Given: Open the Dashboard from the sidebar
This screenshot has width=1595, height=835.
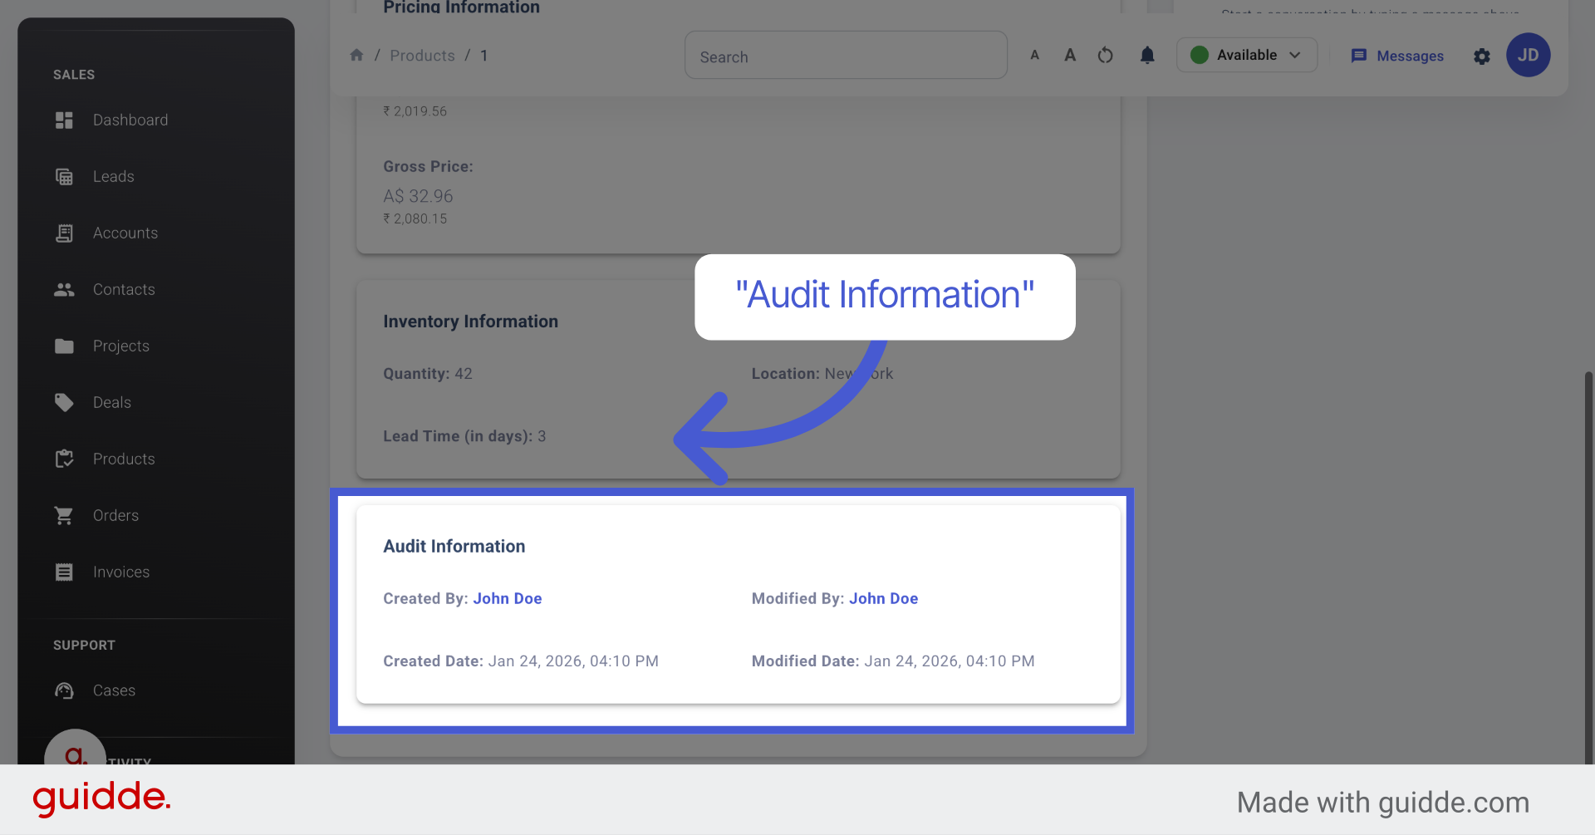Looking at the screenshot, I should pos(130,120).
